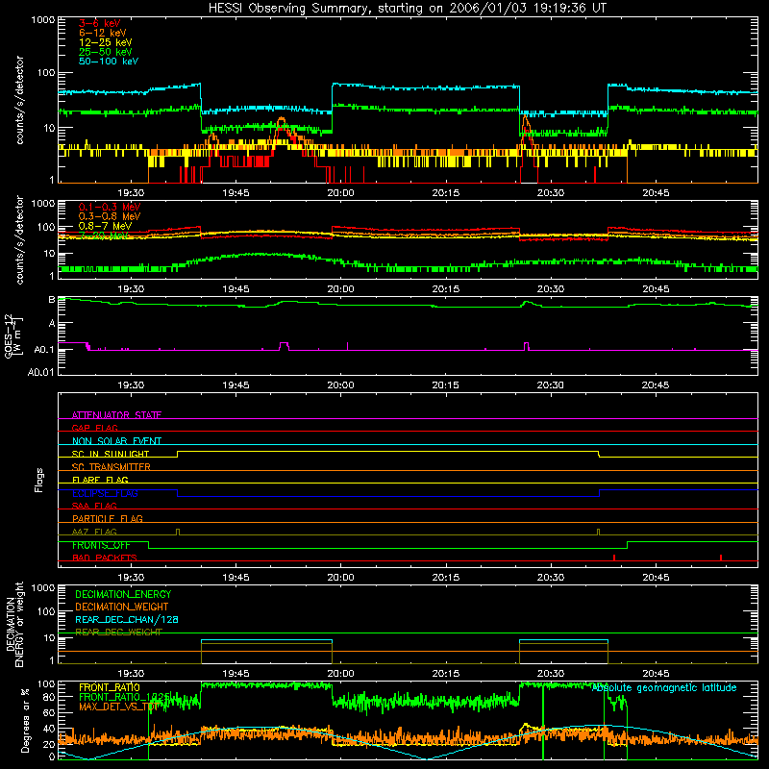The image size is (769, 769).
Task: Click the FRONT_RATIO legend label
Action: point(110,687)
